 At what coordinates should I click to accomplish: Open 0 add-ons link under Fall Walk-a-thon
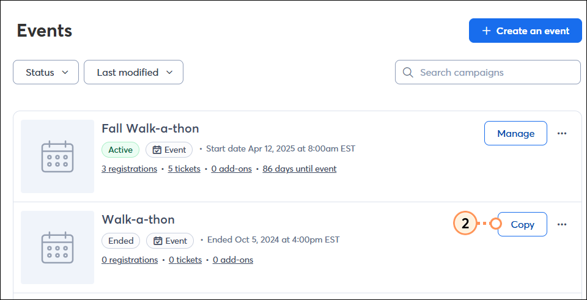coord(231,169)
